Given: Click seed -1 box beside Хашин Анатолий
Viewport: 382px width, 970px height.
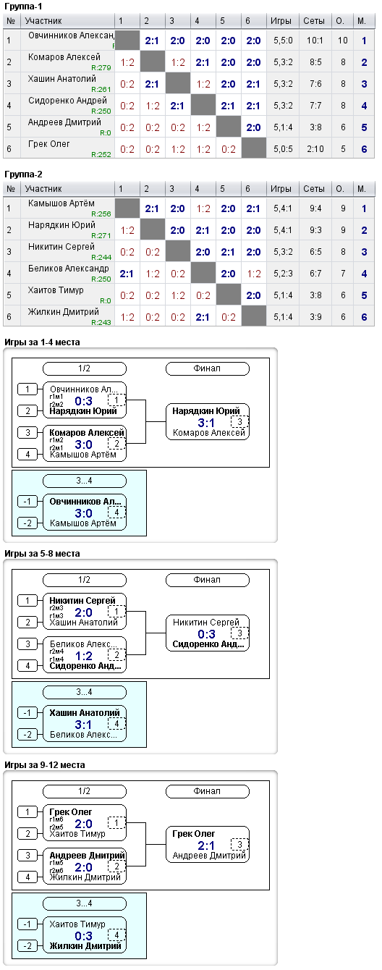Looking at the screenshot, I should [27, 712].
